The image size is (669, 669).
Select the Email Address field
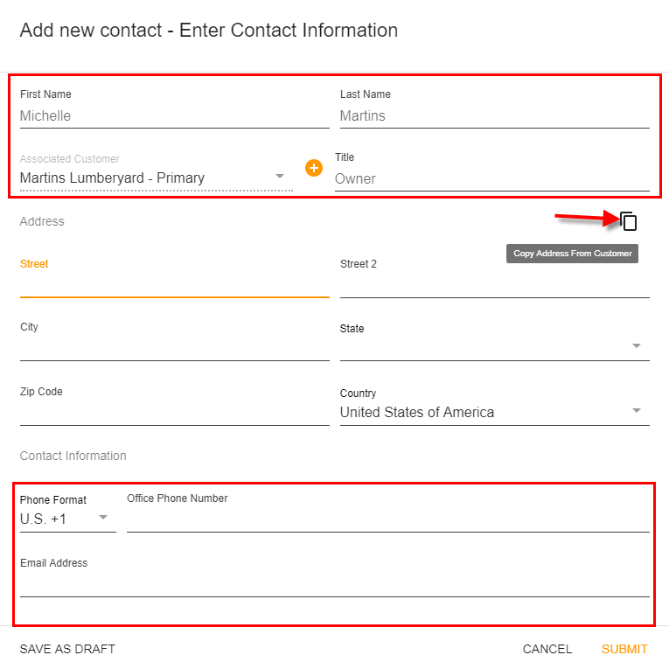click(334, 583)
